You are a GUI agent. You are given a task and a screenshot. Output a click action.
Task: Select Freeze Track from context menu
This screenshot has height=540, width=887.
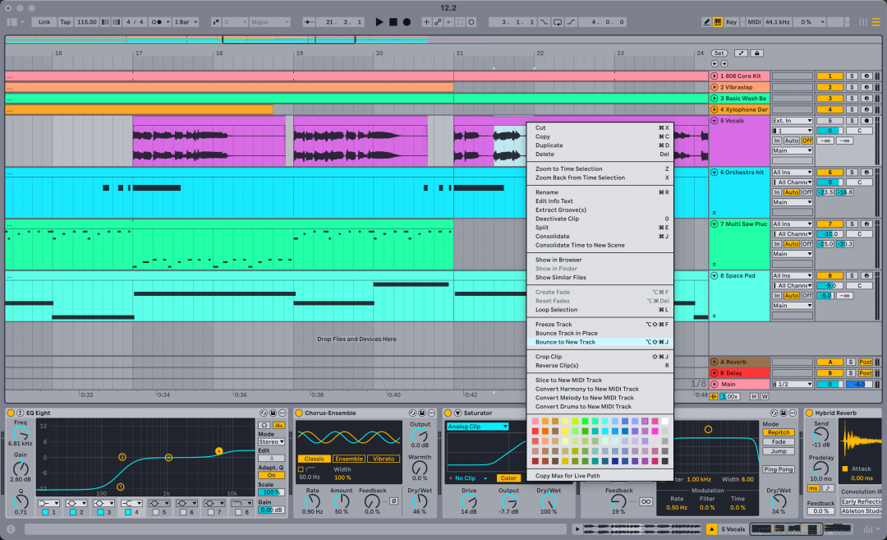pos(600,325)
